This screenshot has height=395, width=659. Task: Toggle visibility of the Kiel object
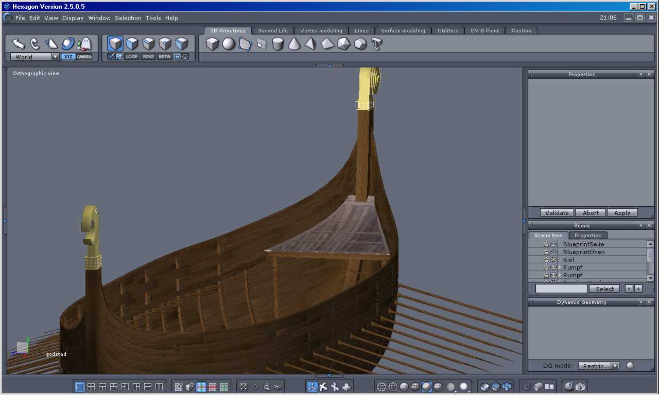(553, 260)
